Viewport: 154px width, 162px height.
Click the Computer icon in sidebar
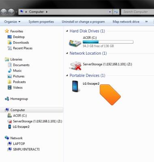tap(7, 110)
